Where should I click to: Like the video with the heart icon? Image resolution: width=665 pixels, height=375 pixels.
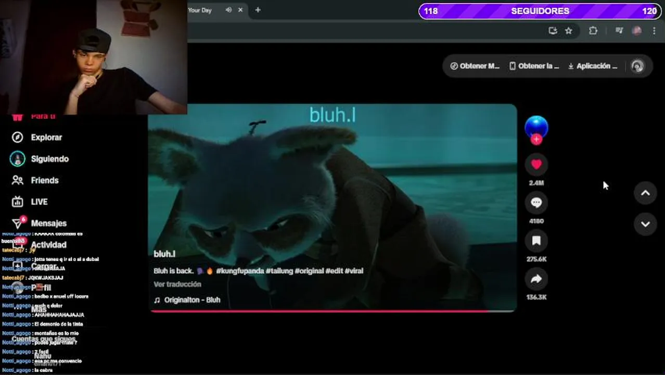[x=536, y=165]
